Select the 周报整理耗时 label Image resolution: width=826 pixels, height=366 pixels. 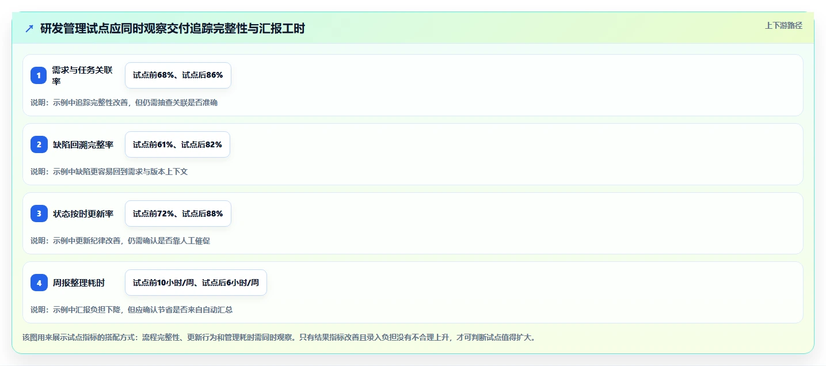click(x=79, y=283)
